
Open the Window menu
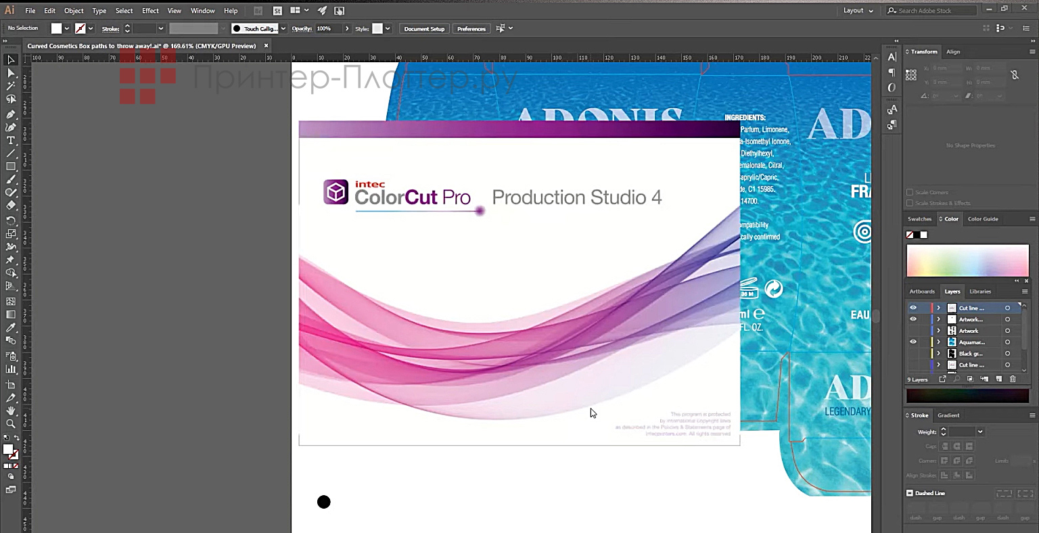202,10
